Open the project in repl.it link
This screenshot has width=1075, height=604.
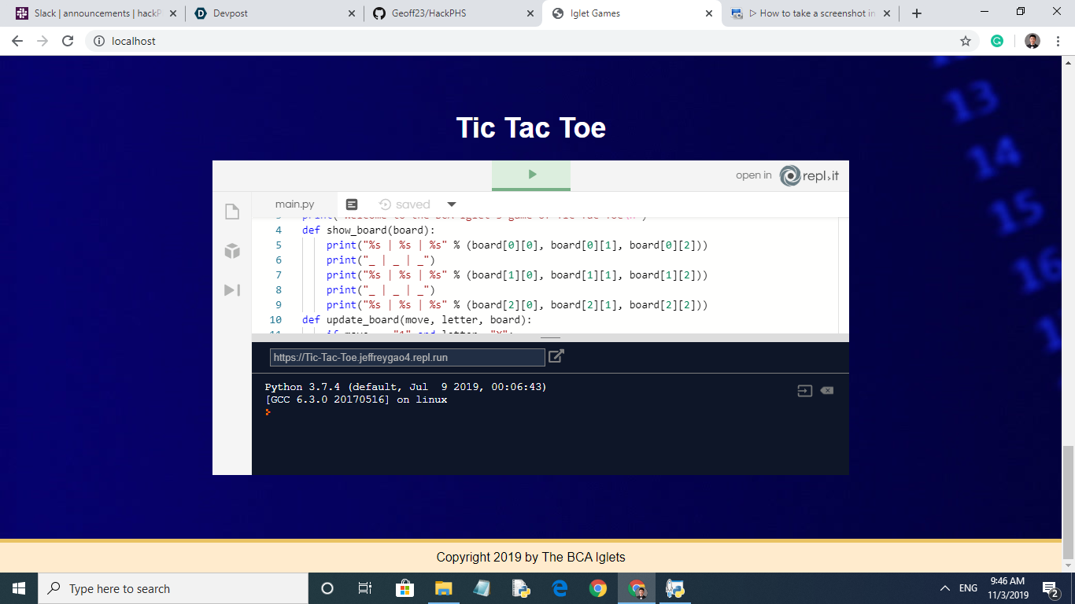tap(788, 175)
